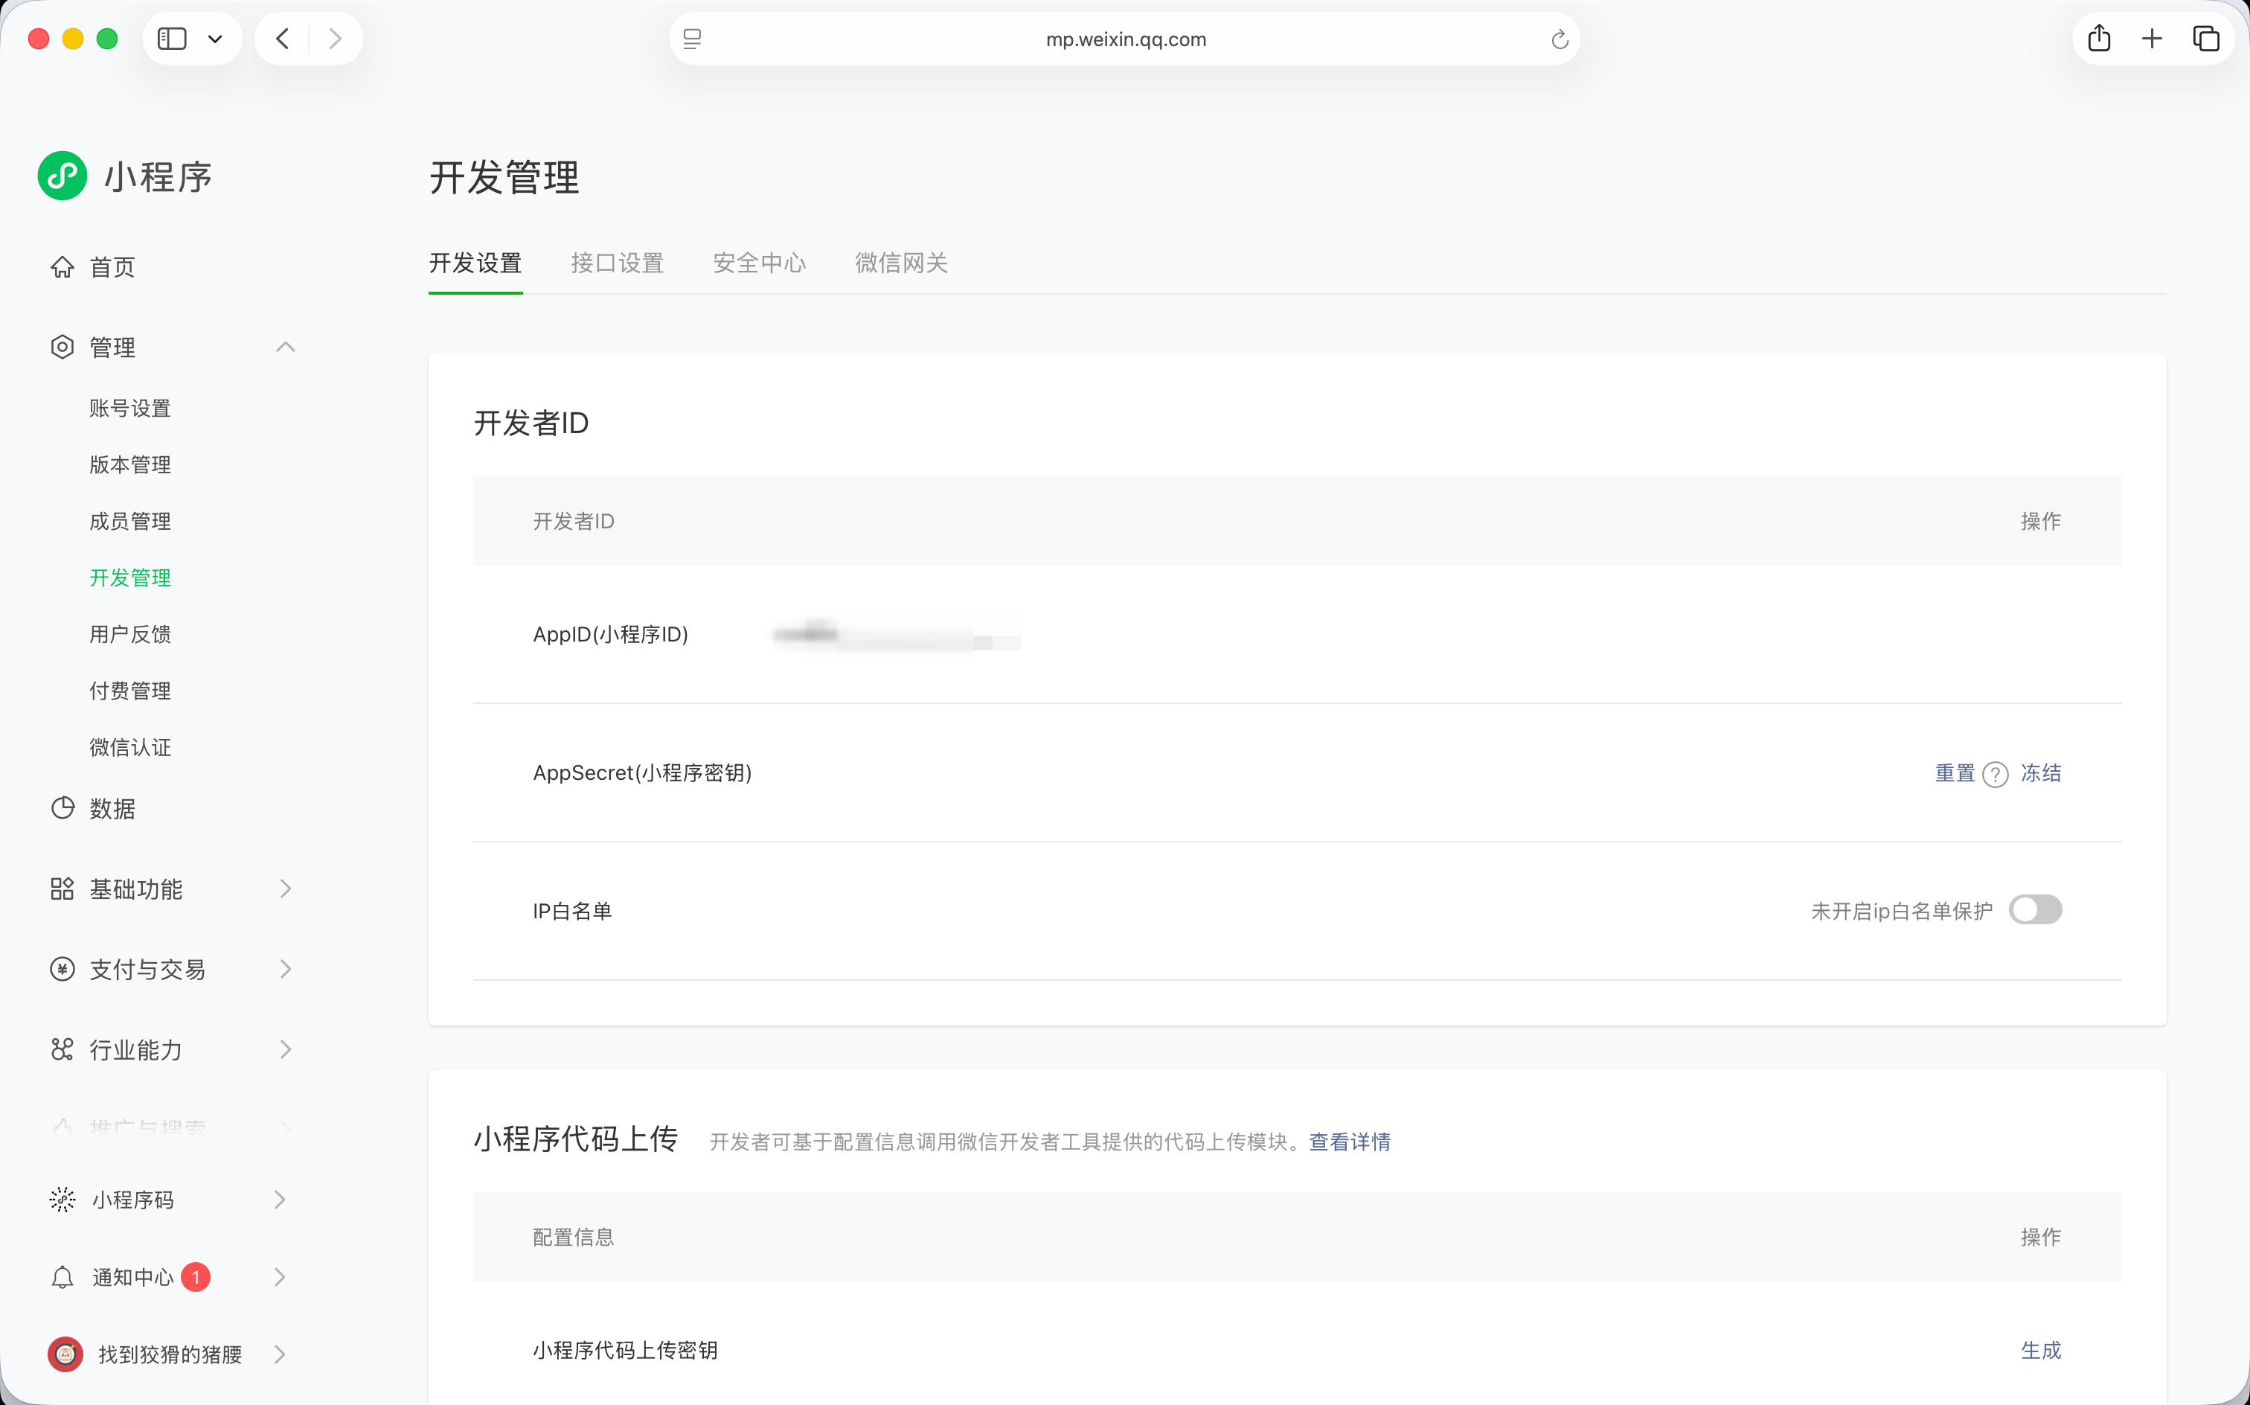Click the question mark help icon beside 重置
Image resolution: width=2250 pixels, height=1405 pixels.
point(1995,774)
